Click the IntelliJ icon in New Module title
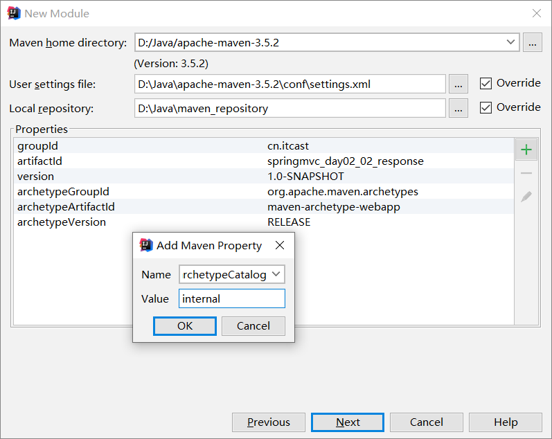Image resolution: width=552 pixels, height=439 pixels. pos(14,13)
